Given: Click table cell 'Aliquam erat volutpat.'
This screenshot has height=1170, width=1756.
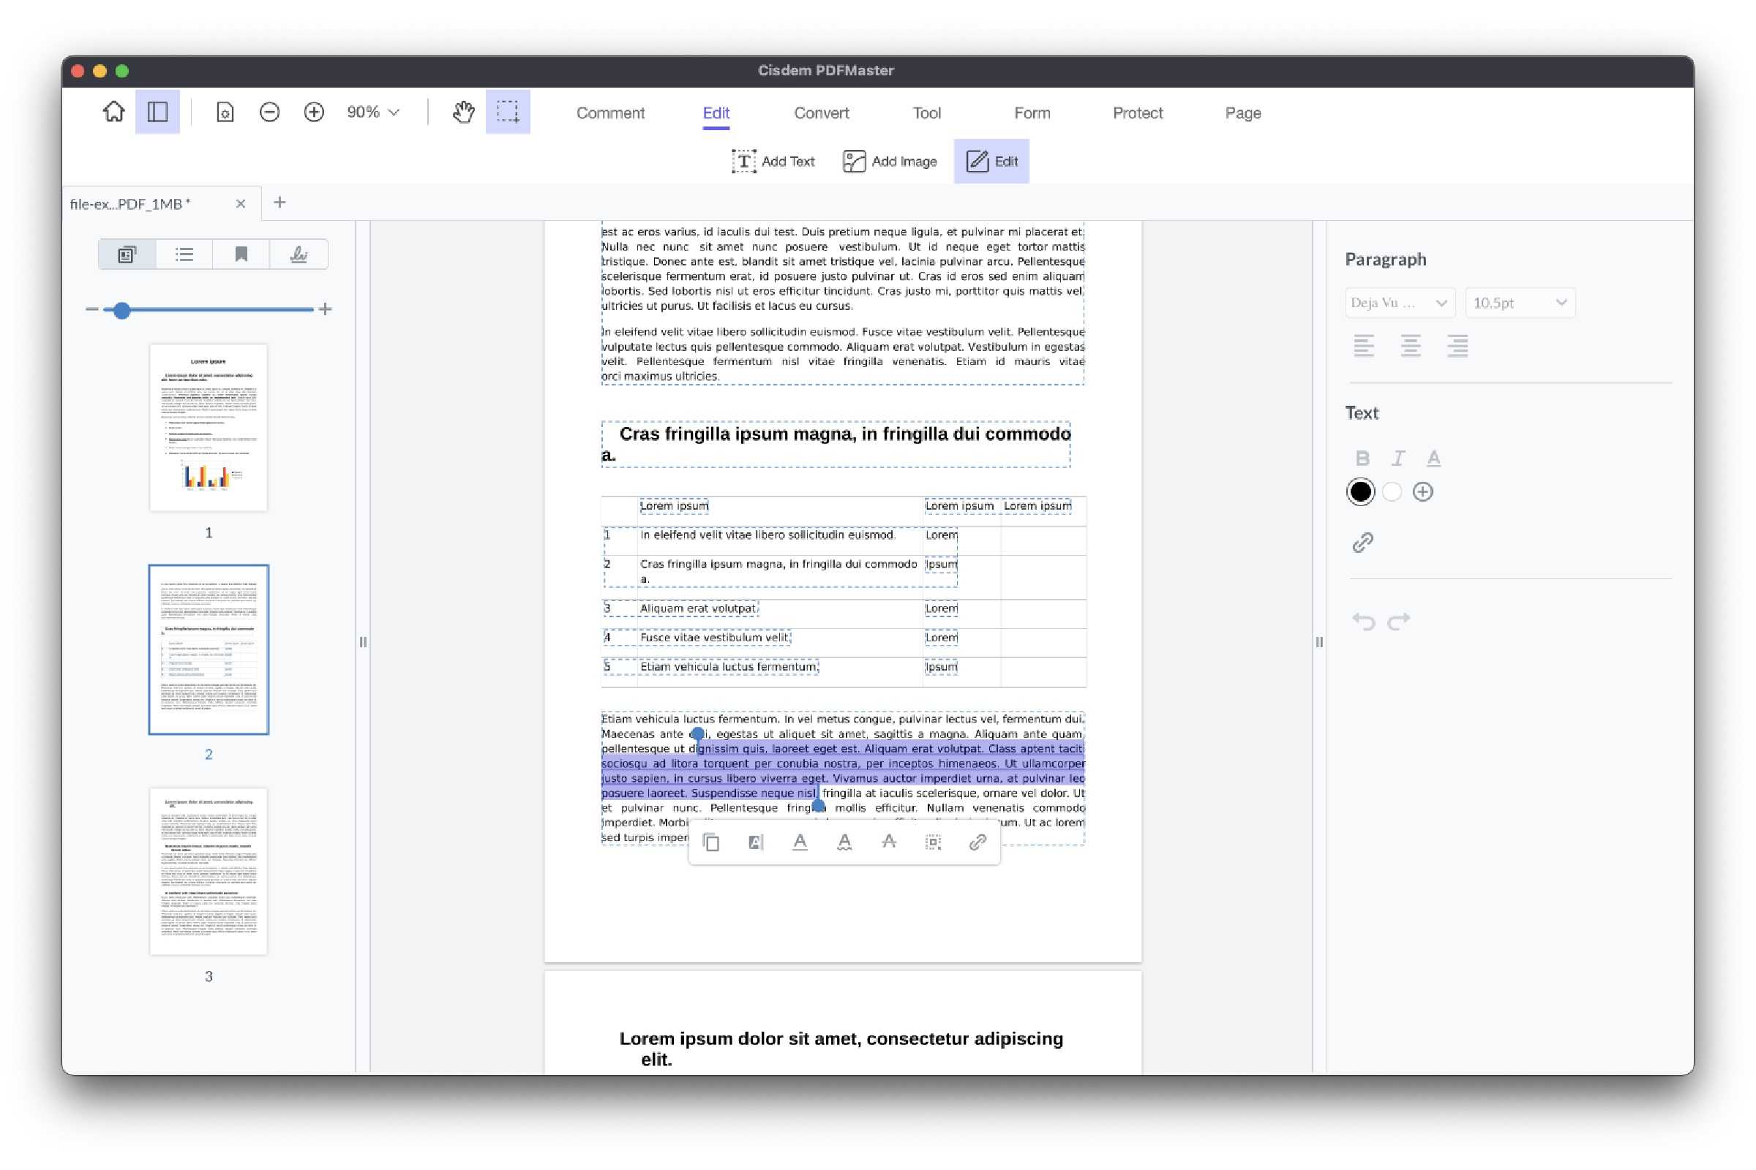Looking at the screenshot, I should tap(698, 608).
